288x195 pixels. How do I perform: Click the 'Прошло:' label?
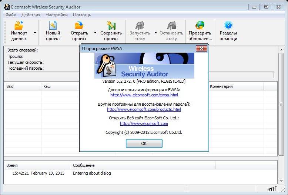tap(16, 56)
